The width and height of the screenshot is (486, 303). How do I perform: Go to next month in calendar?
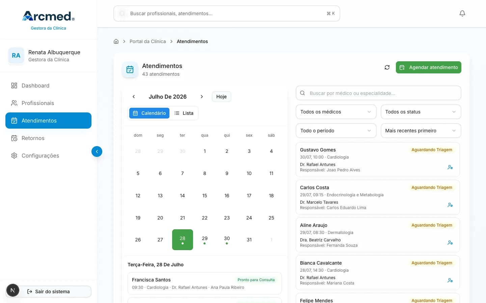click(x=202, y=97)
